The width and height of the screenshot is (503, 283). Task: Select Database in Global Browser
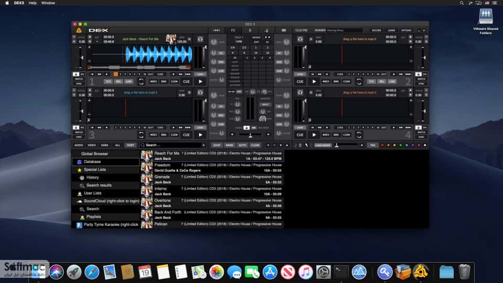106,162
